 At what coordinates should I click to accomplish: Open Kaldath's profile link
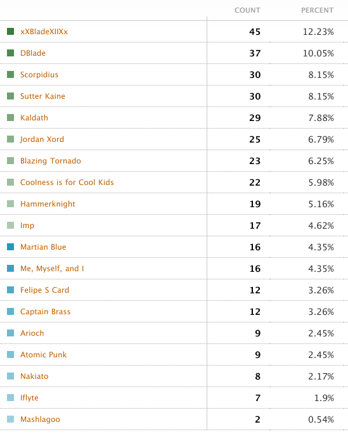click(x=34, y=118)
